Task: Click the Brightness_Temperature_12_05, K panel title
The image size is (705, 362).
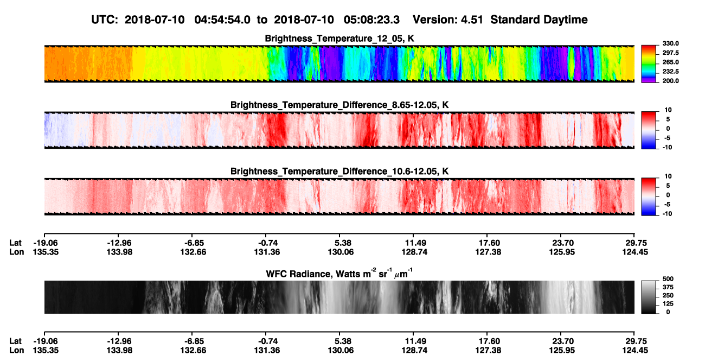Action: pos(339,39)
